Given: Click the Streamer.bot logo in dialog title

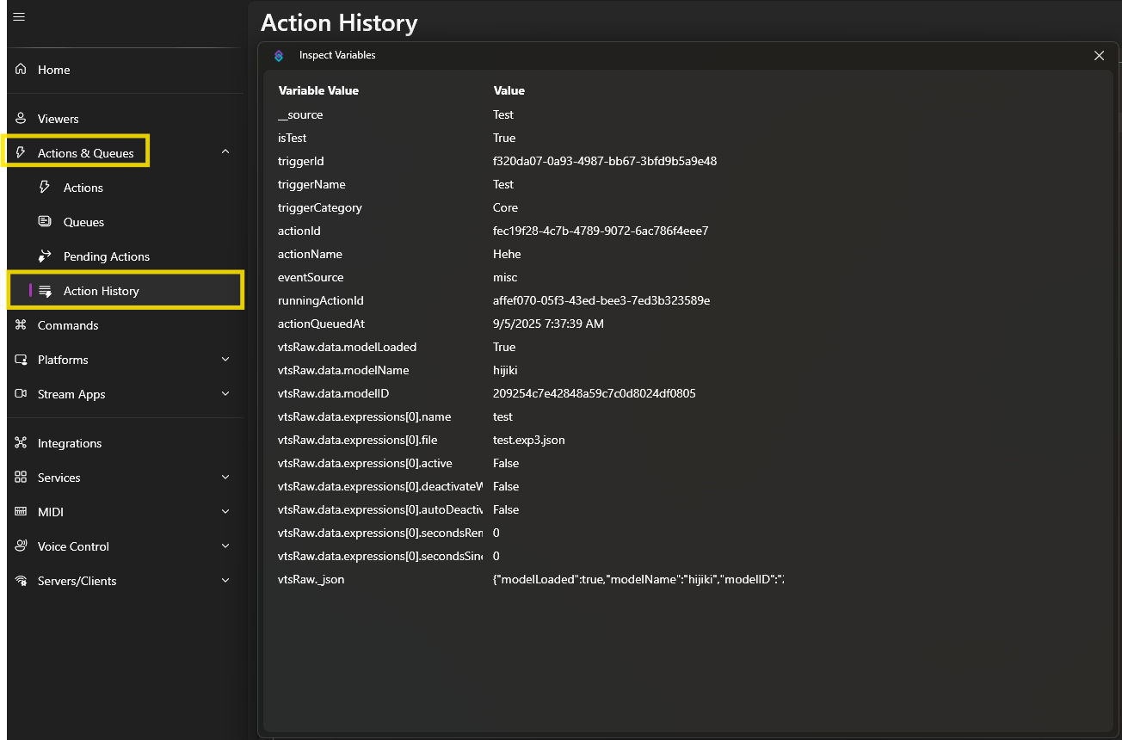Looking at the screenshot, I should (278, 55).
